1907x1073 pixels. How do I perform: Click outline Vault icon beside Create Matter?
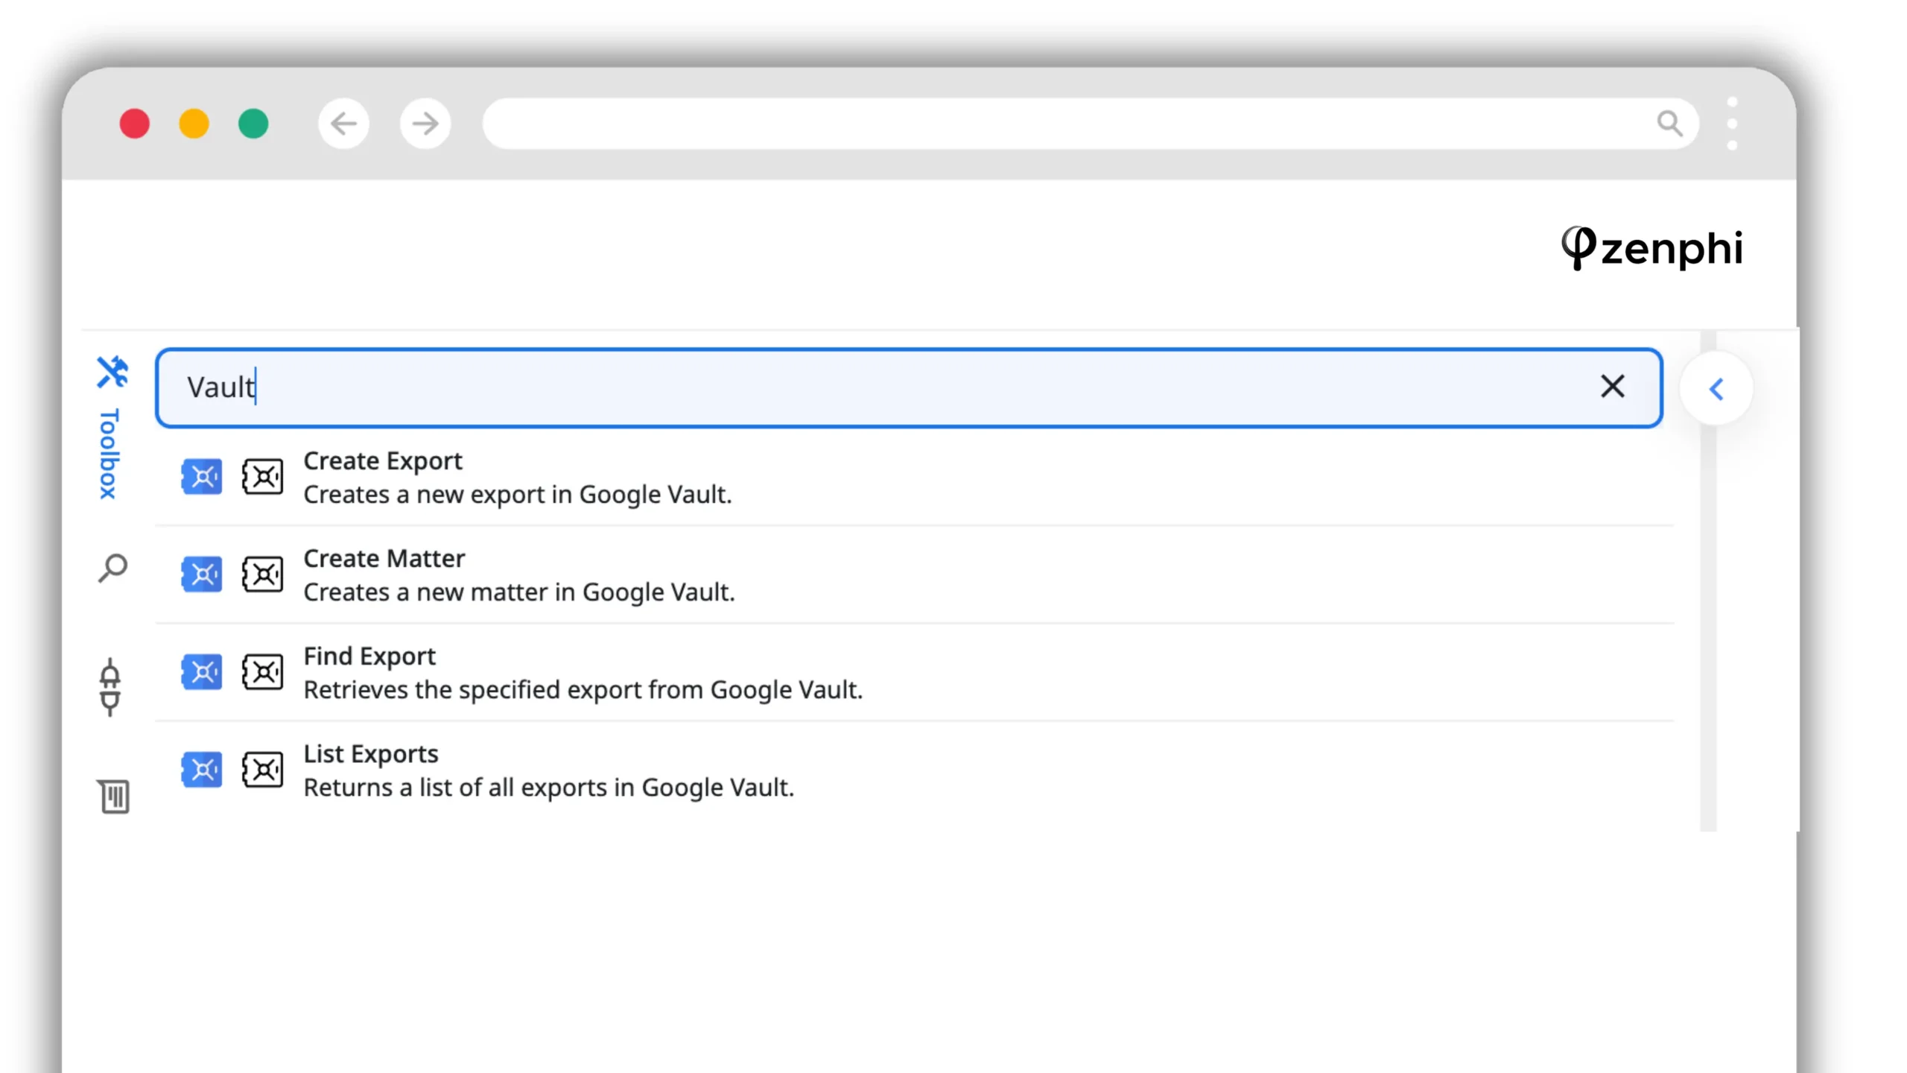click(262, 575)
